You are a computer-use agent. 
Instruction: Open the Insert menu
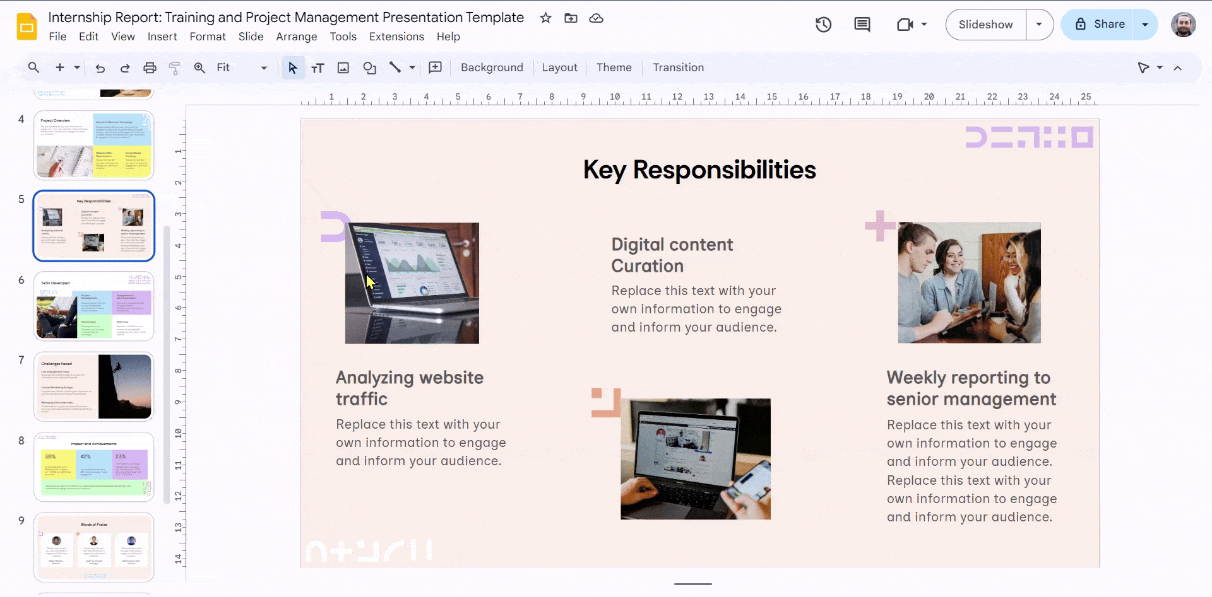tap(162, 37)
